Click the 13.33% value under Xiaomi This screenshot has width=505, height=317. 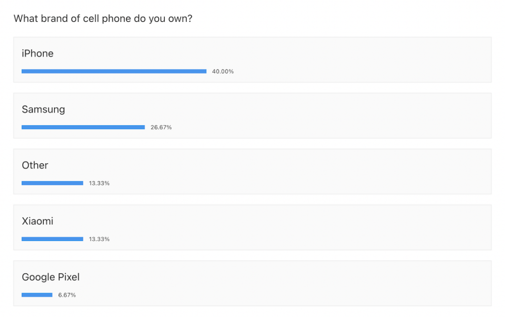click(99, 239)
